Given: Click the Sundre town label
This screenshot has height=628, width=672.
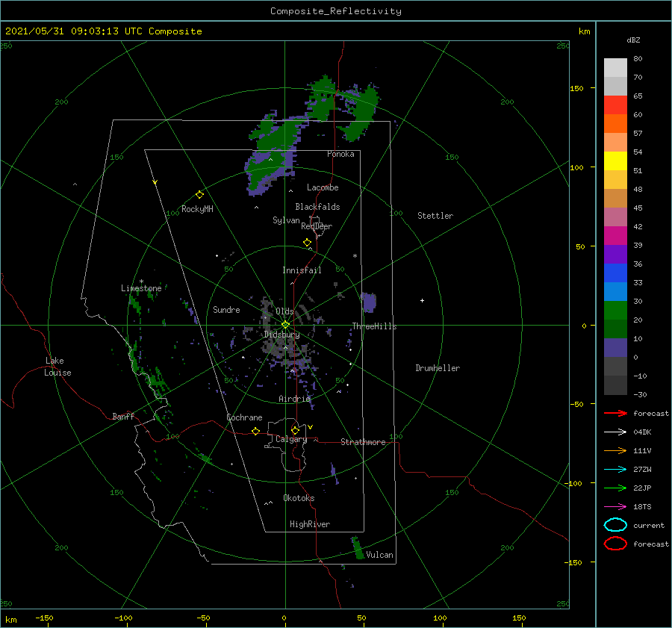Looking at the screenshot, I should pos(226,309).
